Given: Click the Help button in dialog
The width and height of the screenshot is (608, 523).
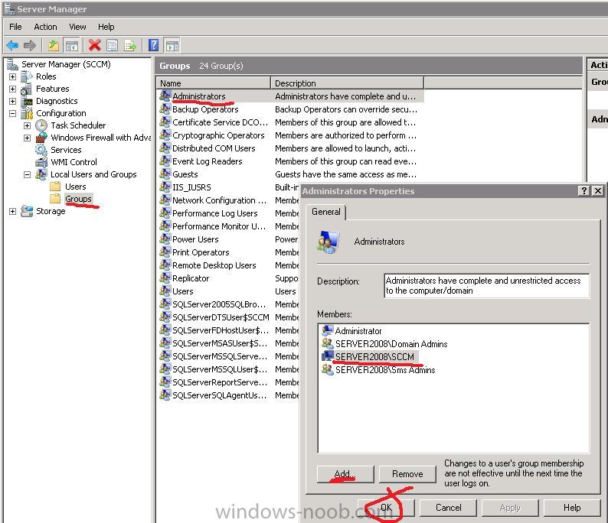Looking at the screenshot, I should click(x=572, y=508).
